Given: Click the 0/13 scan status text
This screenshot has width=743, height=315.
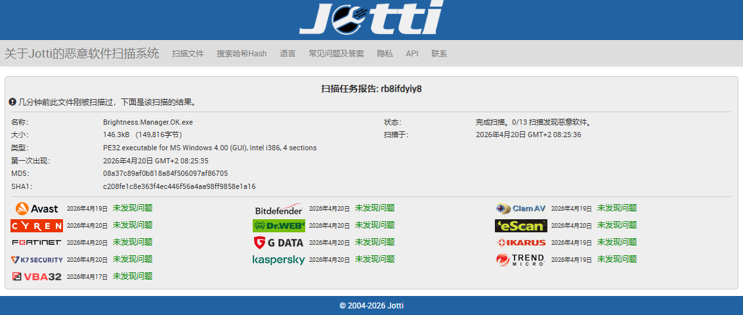Looking at the screenshot, I should point(534,122).
